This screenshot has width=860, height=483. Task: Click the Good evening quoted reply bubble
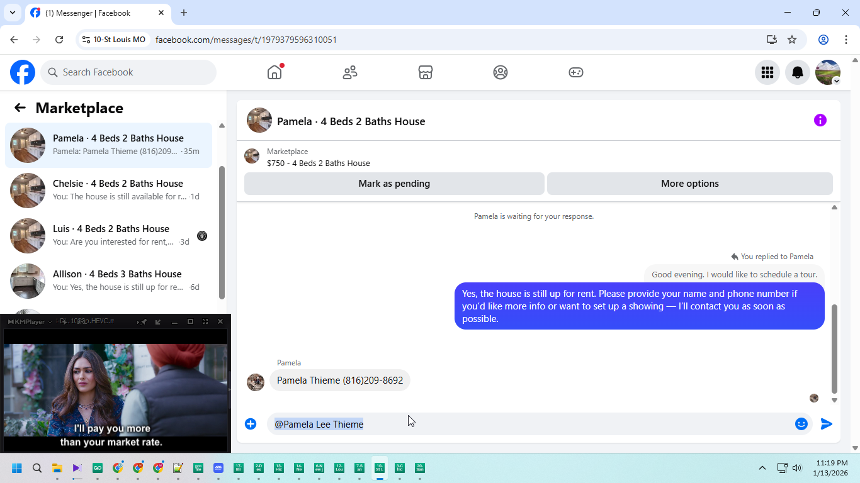[x=734, y=274]
